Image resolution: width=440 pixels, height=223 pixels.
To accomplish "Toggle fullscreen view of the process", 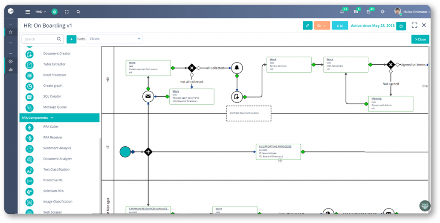I will (414, 25).
